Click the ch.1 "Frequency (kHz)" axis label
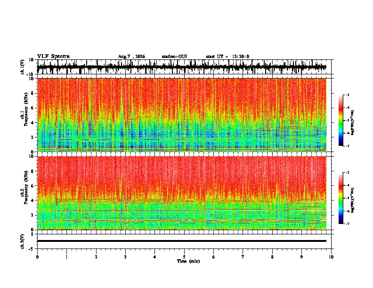The width and height of the screenshot is (373, 288). click(x=26, y=110)
